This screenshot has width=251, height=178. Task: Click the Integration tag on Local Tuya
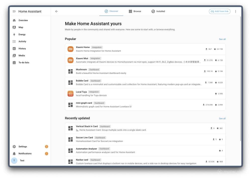coord(94,92)
